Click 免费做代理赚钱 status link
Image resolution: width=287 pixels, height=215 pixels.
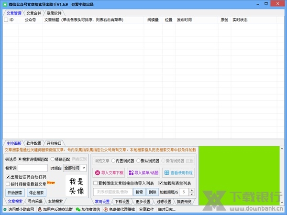[122, 209]
